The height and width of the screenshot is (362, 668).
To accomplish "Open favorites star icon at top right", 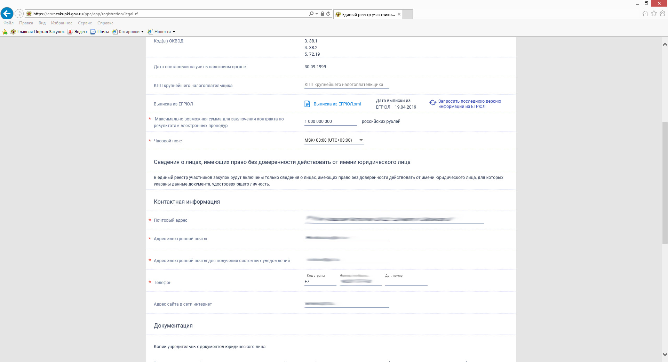I will 654,14.
